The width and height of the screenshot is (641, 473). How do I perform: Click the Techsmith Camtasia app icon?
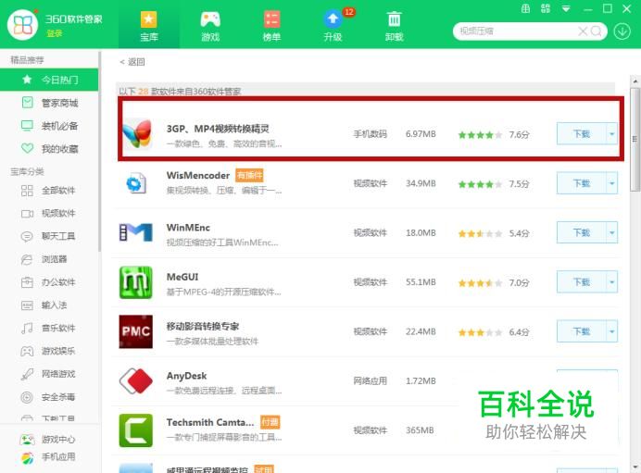coord(136,430)
